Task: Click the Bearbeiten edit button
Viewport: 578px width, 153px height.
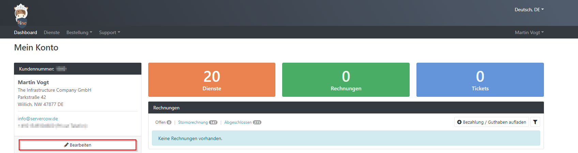Action: pyautogui.click(x=78, y=145)
